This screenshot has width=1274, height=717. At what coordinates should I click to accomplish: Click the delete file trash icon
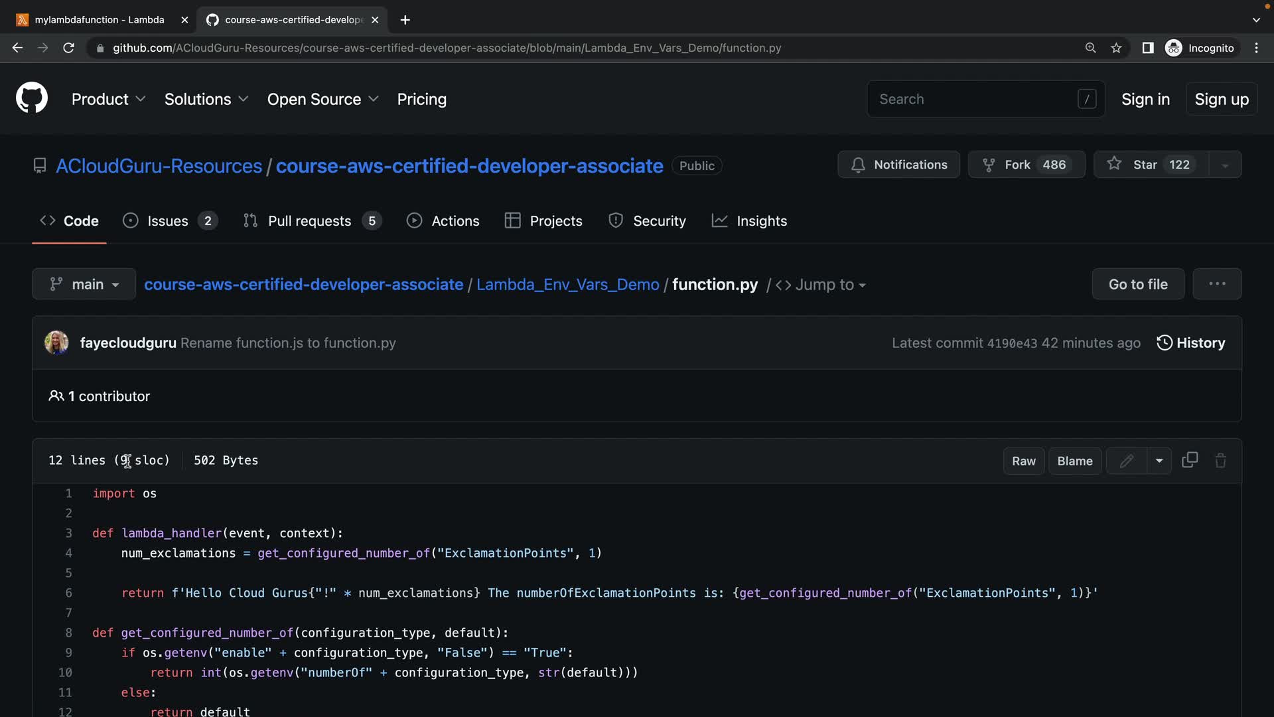point(1220,461)
